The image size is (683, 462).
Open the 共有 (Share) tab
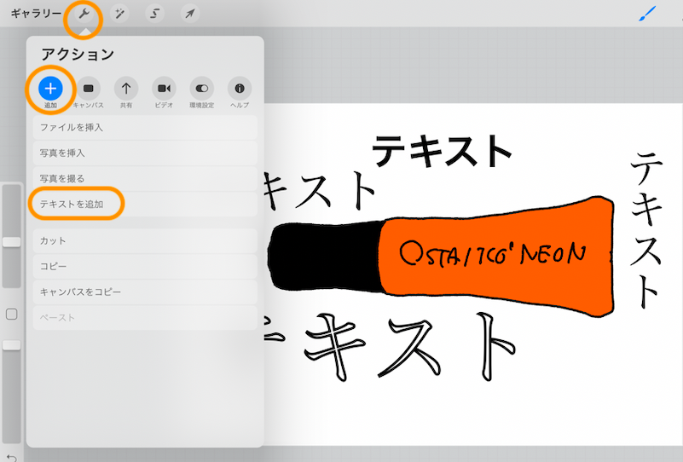click(126, 92)
